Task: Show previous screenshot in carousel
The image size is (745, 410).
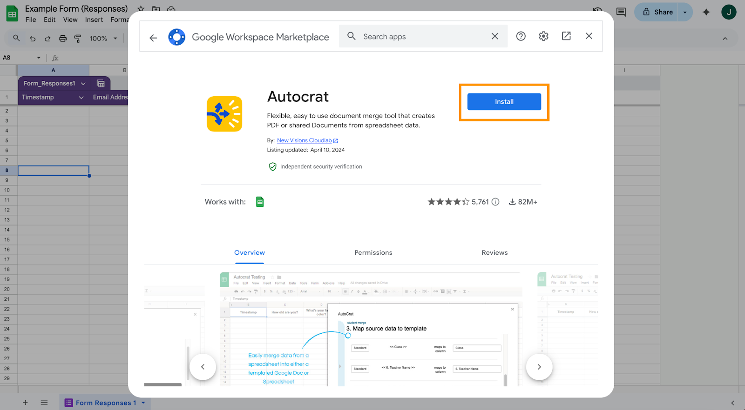Action: pyautogui.click(x=203, y=367)
